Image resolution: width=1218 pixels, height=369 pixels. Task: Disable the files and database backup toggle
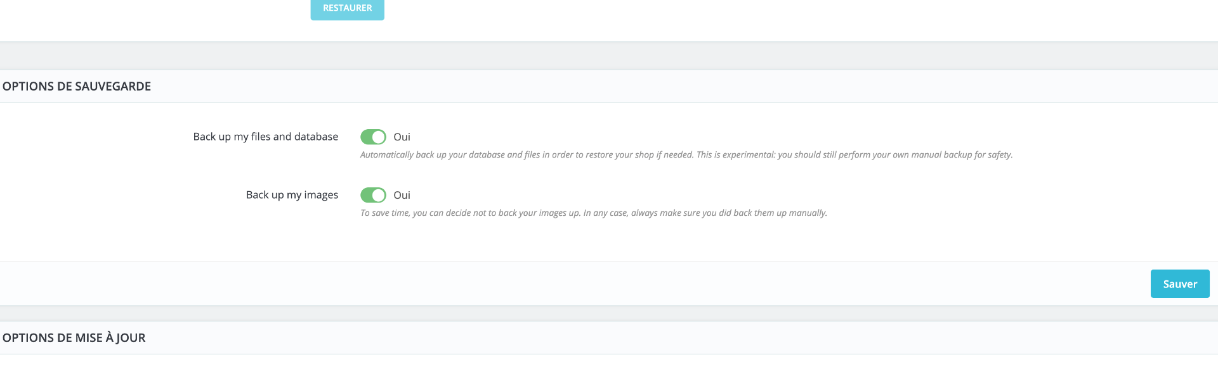pyautogui.click(x=373, y=137)
